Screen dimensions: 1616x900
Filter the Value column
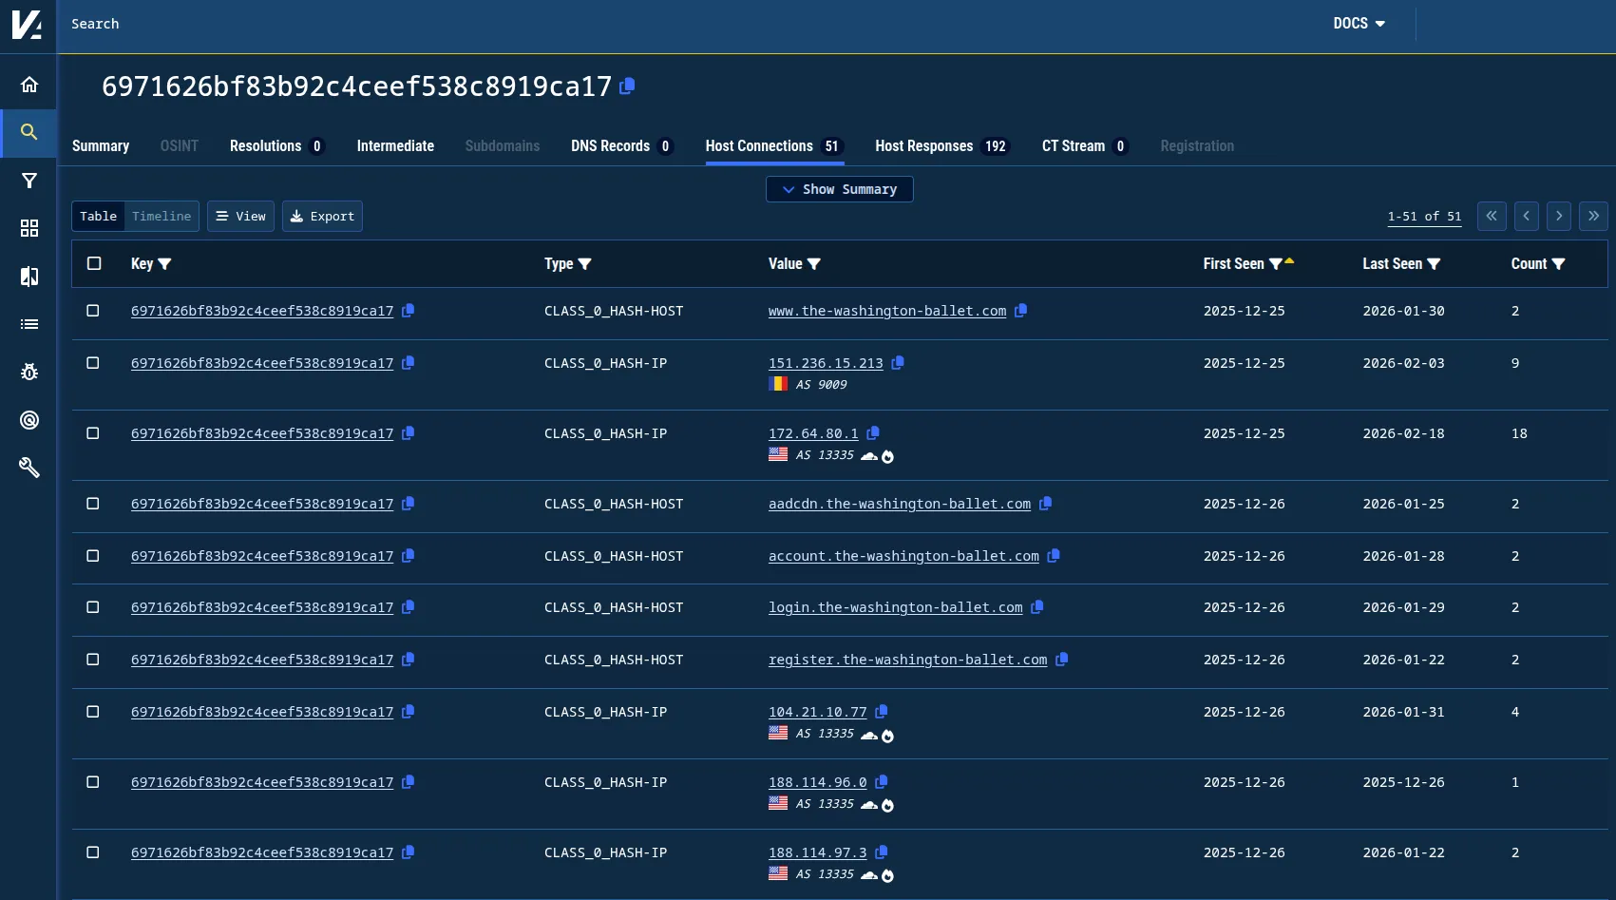(814, 264)
